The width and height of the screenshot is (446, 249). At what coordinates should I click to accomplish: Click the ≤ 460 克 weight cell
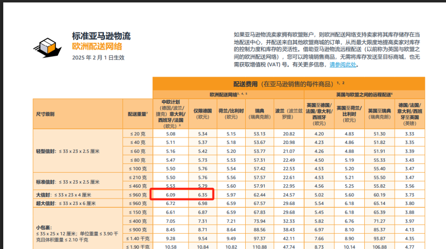(x=138, y=186)
